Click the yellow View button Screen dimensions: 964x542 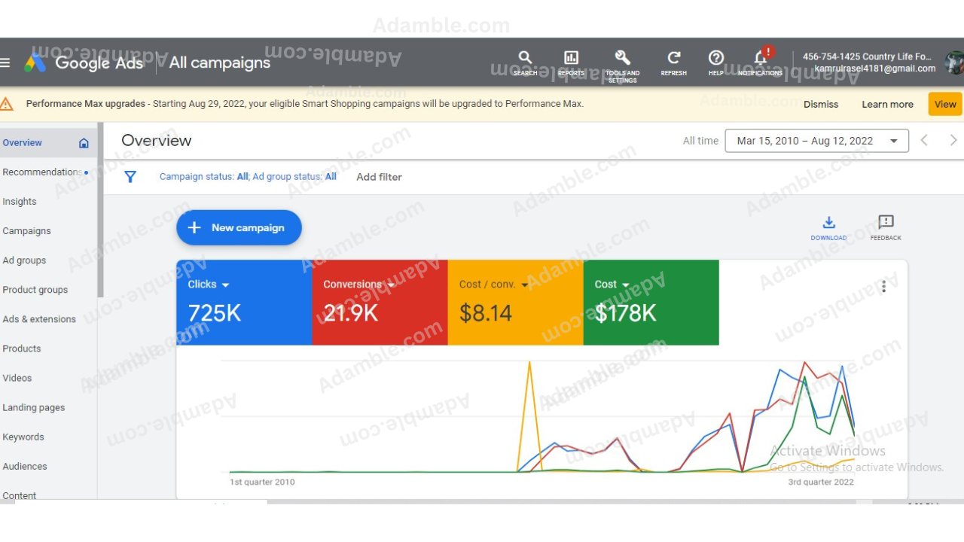click(945, 104)
